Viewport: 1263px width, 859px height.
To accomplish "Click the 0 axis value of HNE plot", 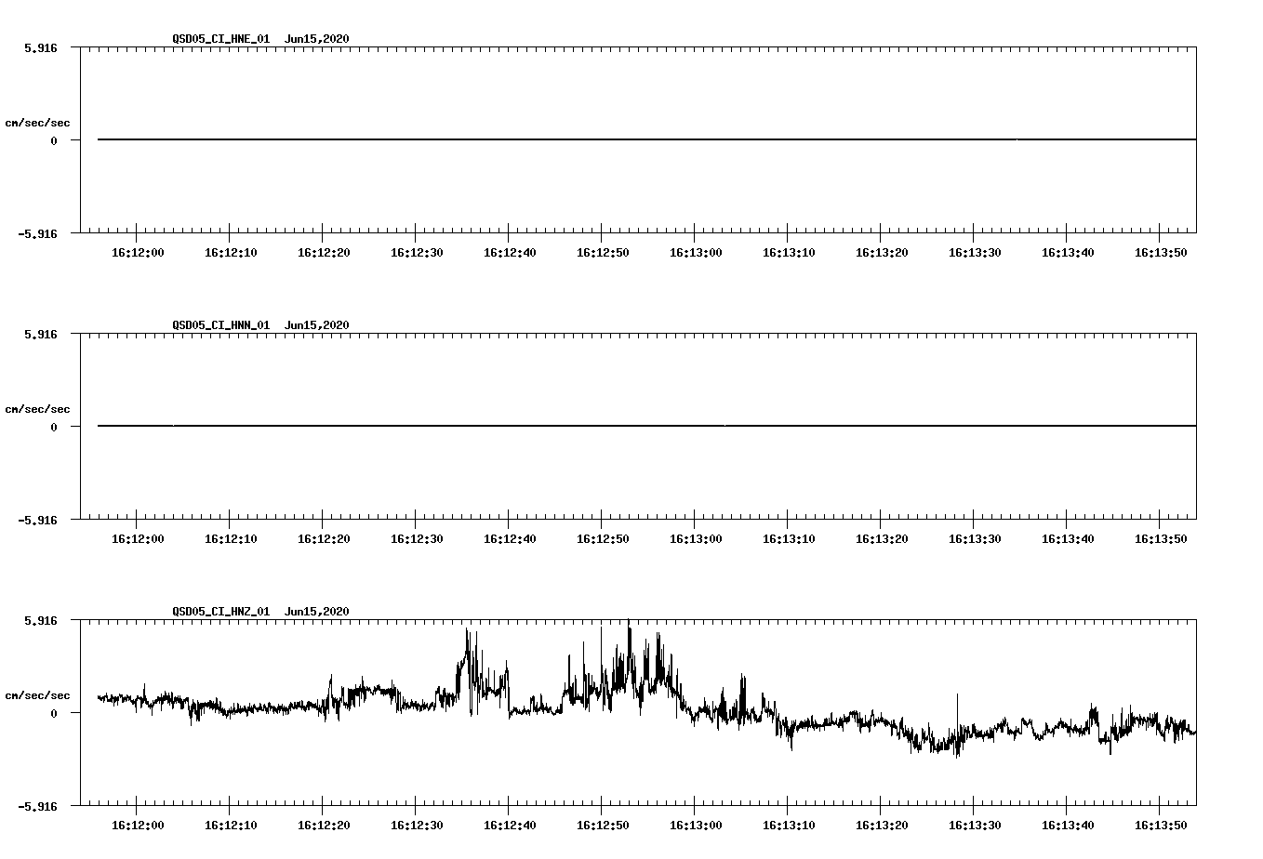I will 54,140.
